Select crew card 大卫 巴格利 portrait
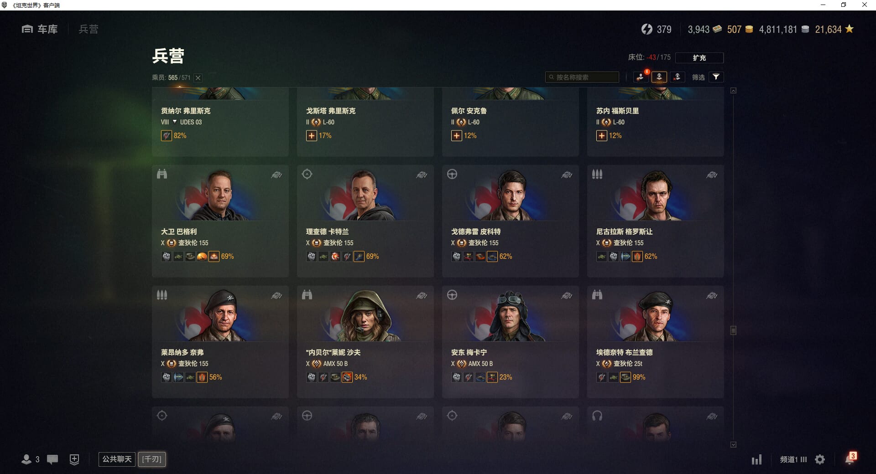876x474 pixels. pos(220,195)
